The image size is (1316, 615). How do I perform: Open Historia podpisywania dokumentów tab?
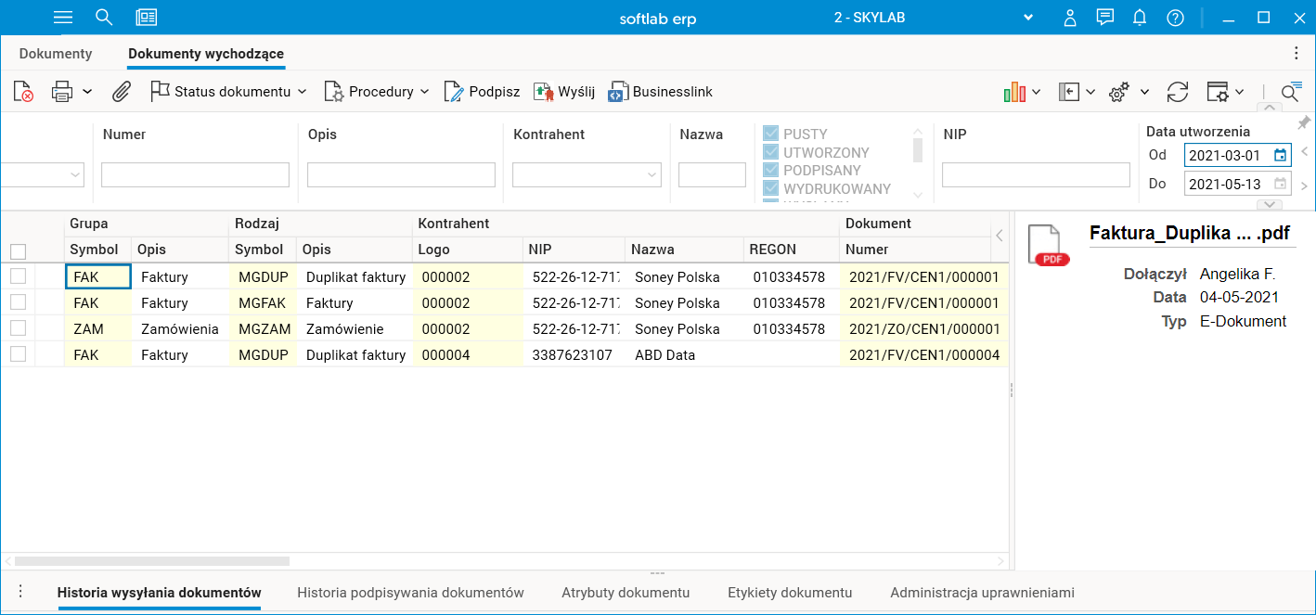coord(410,593)
